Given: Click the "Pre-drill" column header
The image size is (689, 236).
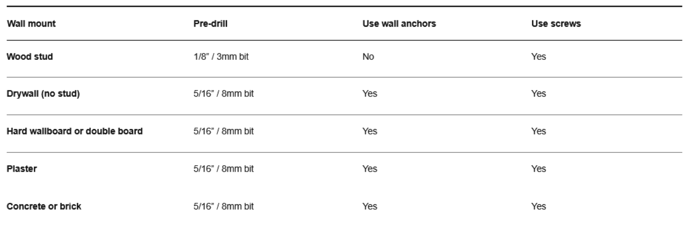Looking at the screenshot, I should 210,24.
